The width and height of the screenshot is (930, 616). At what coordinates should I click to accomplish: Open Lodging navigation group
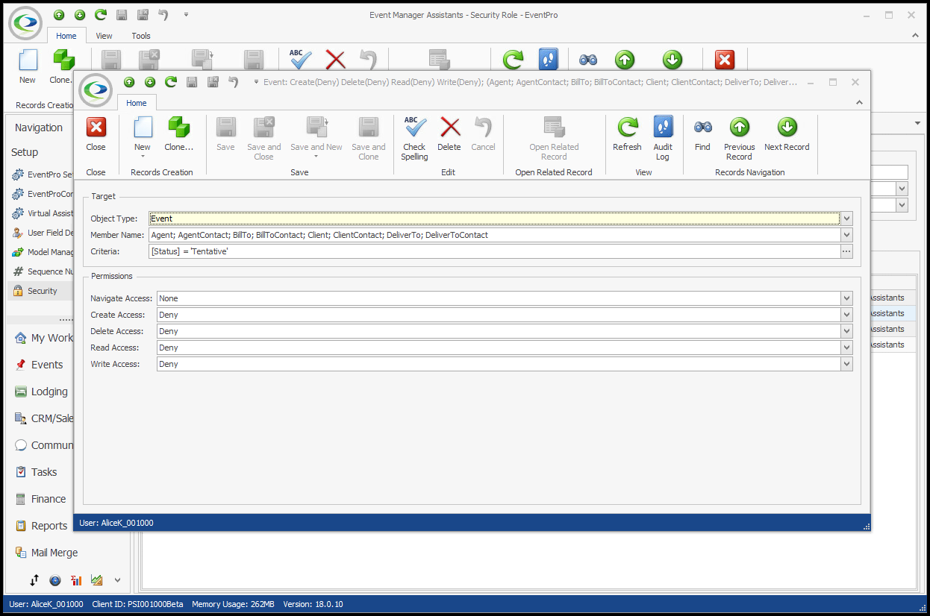(49, 392)
